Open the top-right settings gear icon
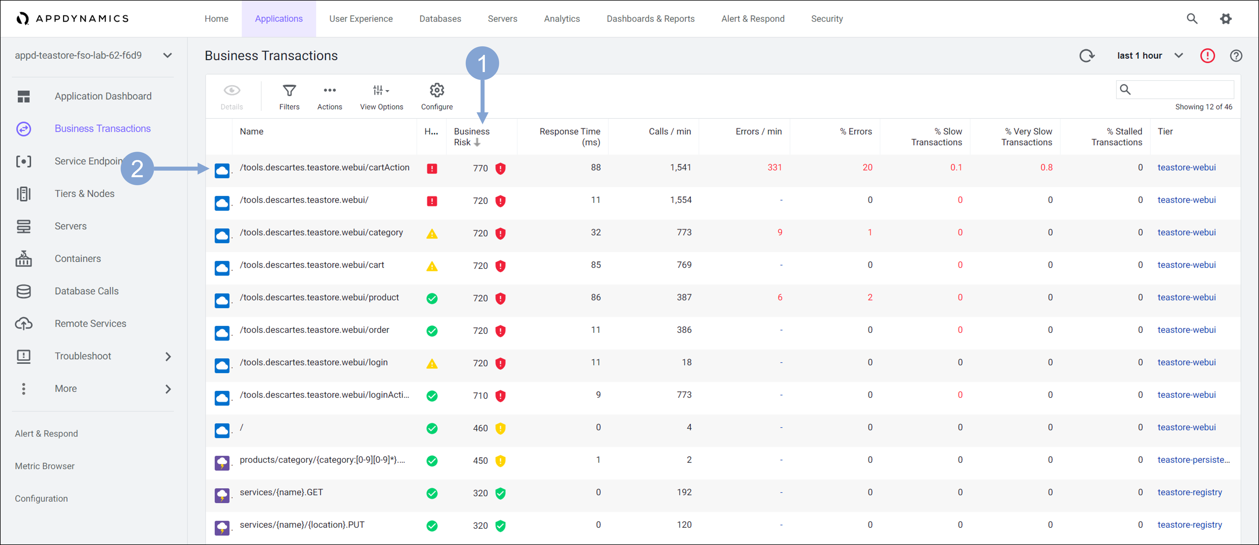This screenshot has width=1259, height=545. tap(1225, 19)
